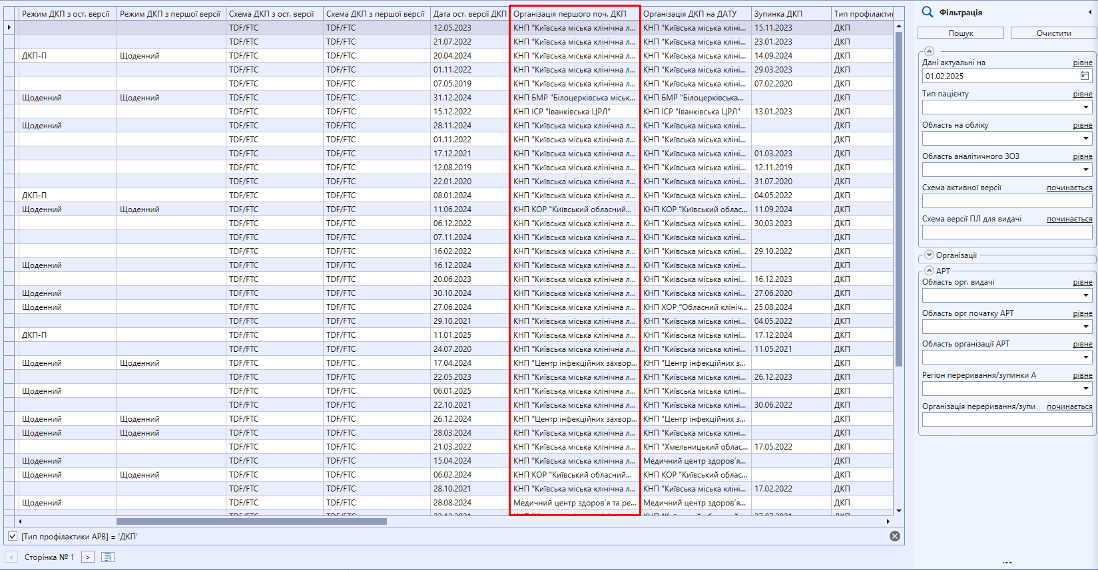Screen dimensions: 1098x570
Task: Select cell with date 12.05.2023
Action: click(469, 28)
